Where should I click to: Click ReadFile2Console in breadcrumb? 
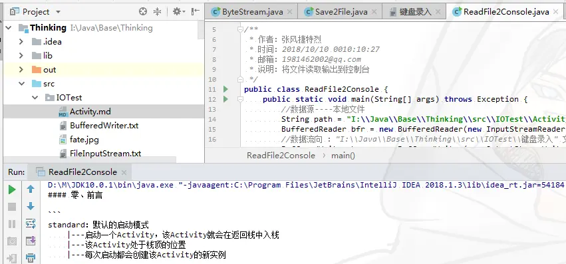pos(281,156)
